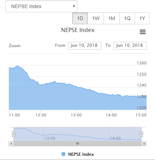155x160 pixels.
Task: Open the chart hamburger context menu
Action: click(143, 32)
